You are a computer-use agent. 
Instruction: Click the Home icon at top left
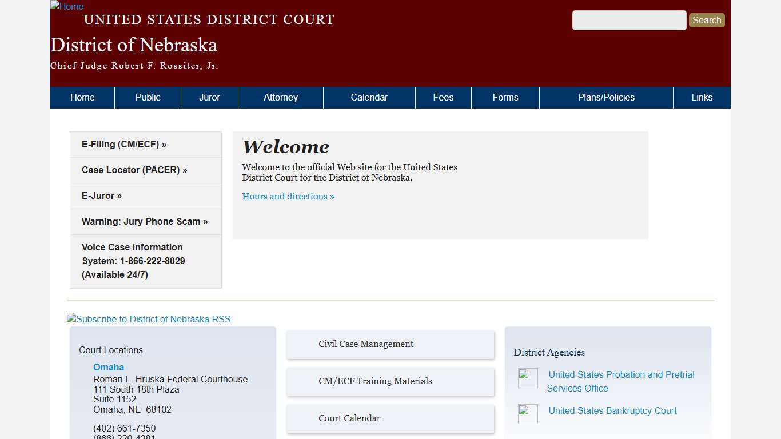[x=66, y=6]
